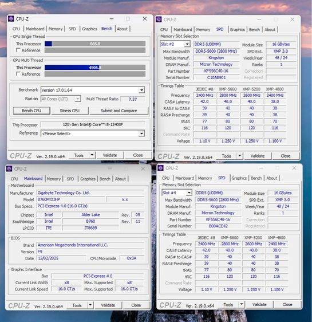Image resolution: width=312 pixels, height=322 pixels.
Task: Click PCI-Express 4.0 (16.0 GT/s) bus specs
Action: [x=90, y=206]
